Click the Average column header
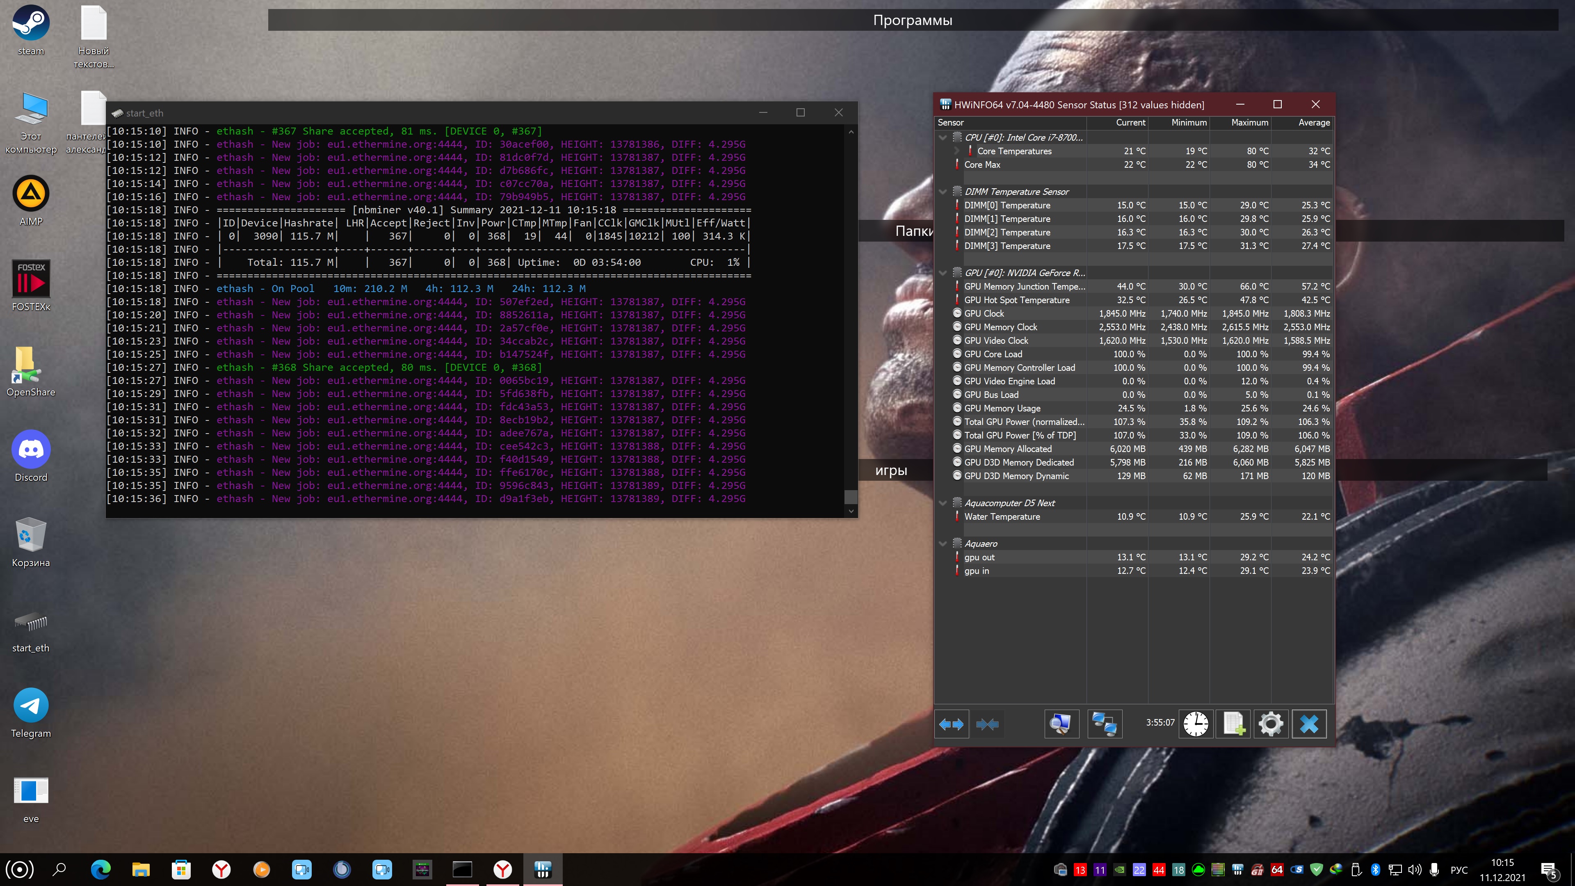 pyautogui.click(x=1313, y=122)
